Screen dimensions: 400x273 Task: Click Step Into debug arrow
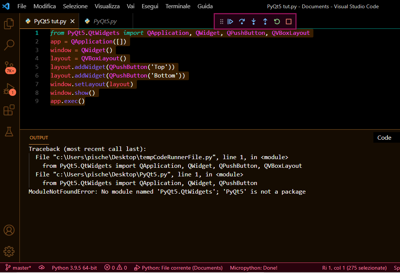coord(254,22)
